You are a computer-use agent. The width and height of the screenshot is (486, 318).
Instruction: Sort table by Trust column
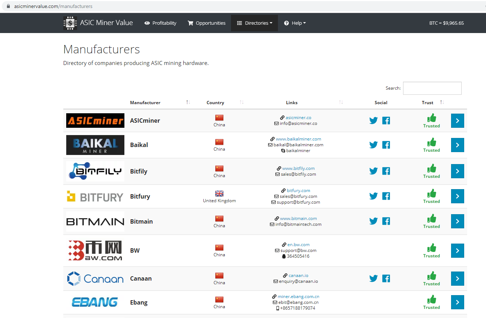[432, 102]
